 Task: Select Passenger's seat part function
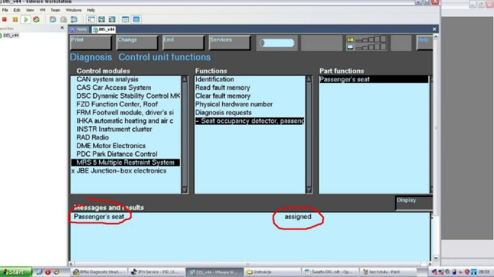[x=374, y=79]
